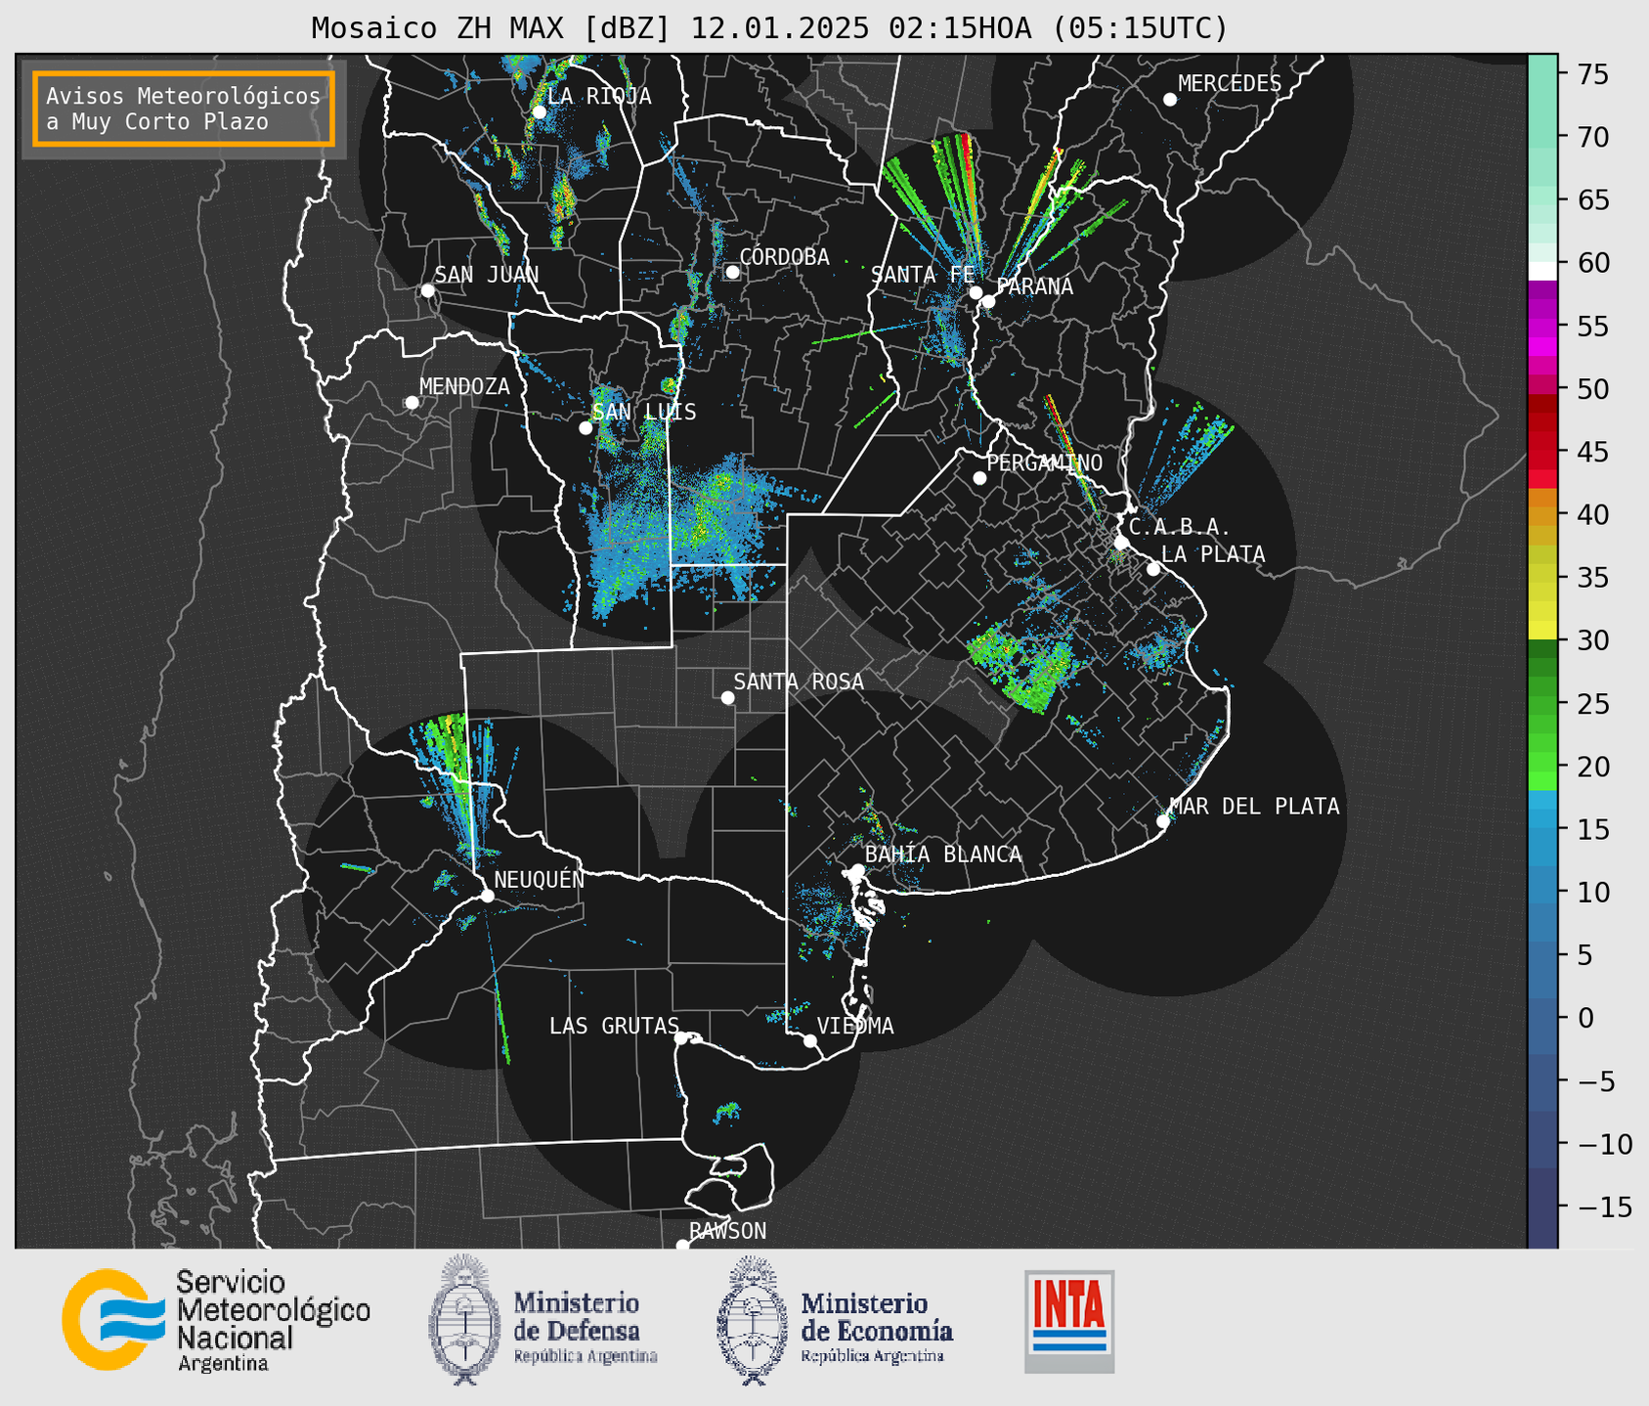Select the NEUQUÉN city dot
The width and height of the screenshot is (1649, 1406).
pyautogui.click(x=487, y=896)
